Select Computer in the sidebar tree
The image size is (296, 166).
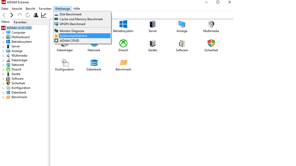18,33
